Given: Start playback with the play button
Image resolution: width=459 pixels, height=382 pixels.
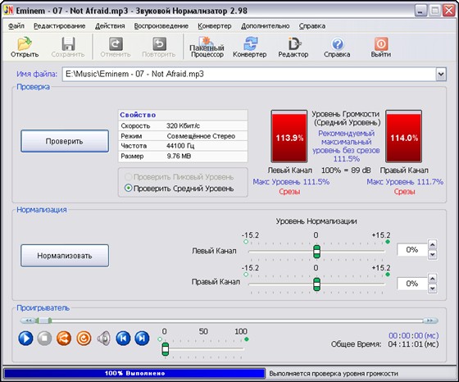Looking at the screenshot, I should (x=25, y=339).
